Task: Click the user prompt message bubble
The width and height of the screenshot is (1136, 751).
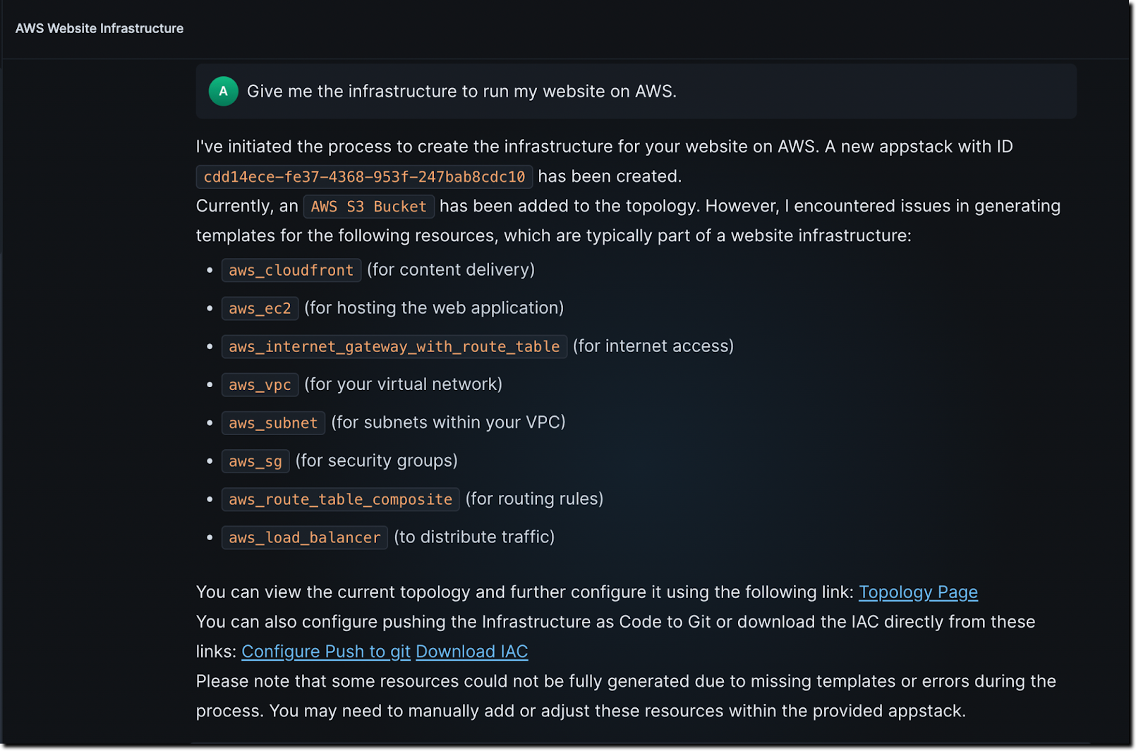Action: (x=636, y=91)
